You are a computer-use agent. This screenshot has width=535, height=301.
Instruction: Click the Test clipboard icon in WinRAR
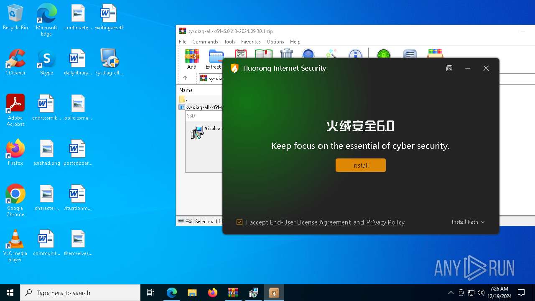240,54
